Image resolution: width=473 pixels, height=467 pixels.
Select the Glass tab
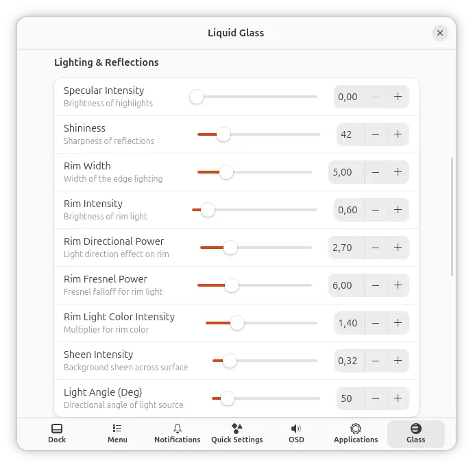[415, 434]
